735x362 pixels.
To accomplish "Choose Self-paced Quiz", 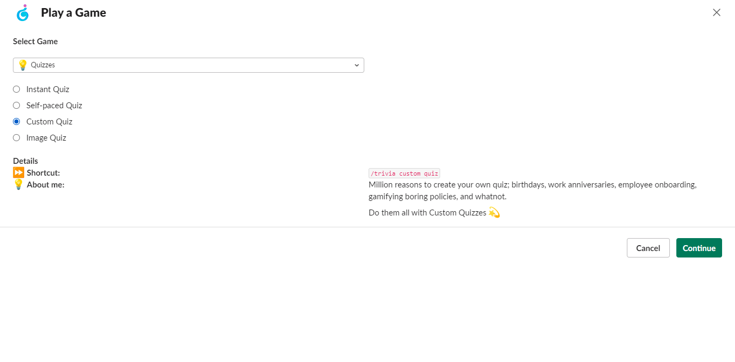I will point(16,105).
